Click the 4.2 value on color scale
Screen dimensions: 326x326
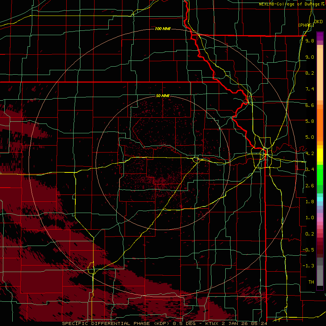(x=310, y=154)
